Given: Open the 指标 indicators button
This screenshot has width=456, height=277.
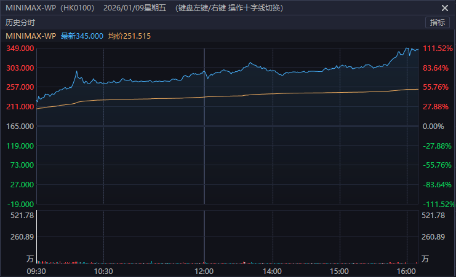Looking at the screenshot, I should pyautogui.click(x=438, y=23).
